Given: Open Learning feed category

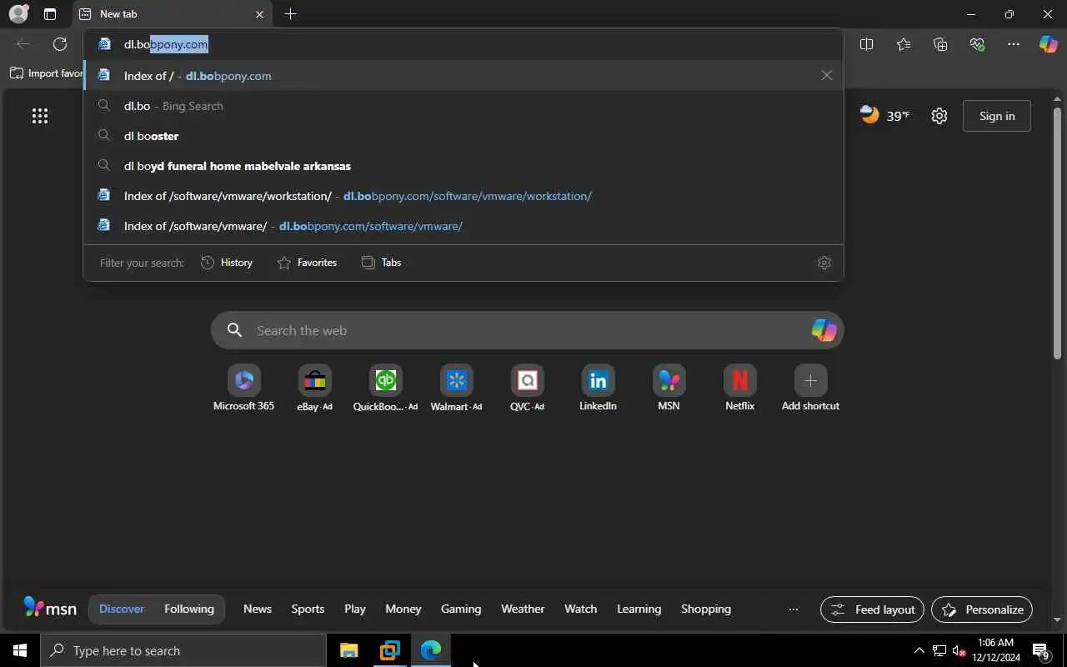Looking at the screenshot, I should (x=639, y=609).
